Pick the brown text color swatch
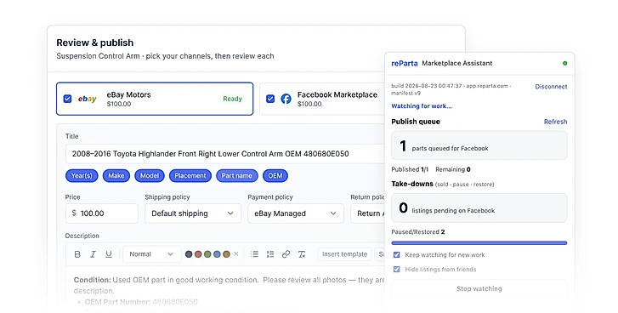This screenshot has width=618, height=313. (x=226, y=254)
